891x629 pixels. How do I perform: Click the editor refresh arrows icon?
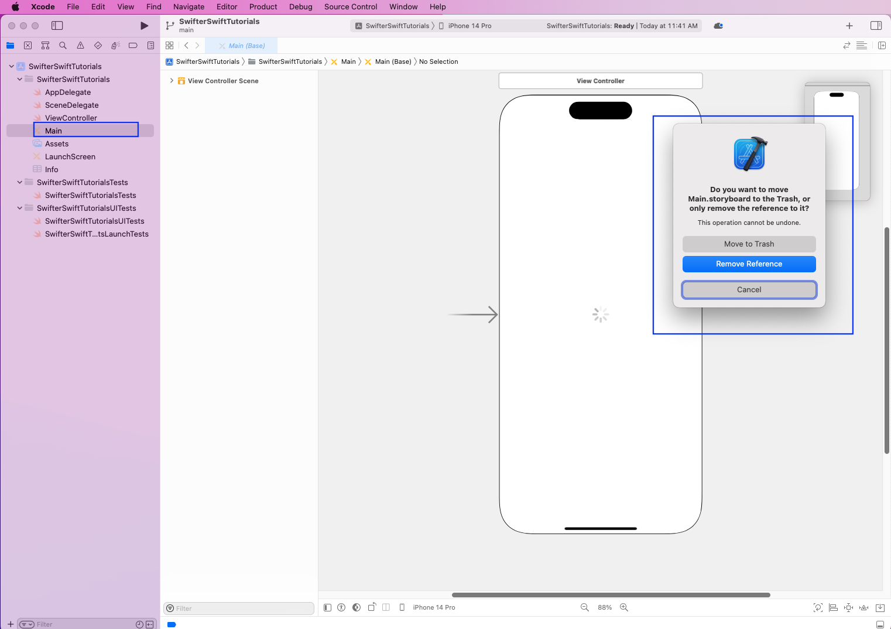[847, 46]
